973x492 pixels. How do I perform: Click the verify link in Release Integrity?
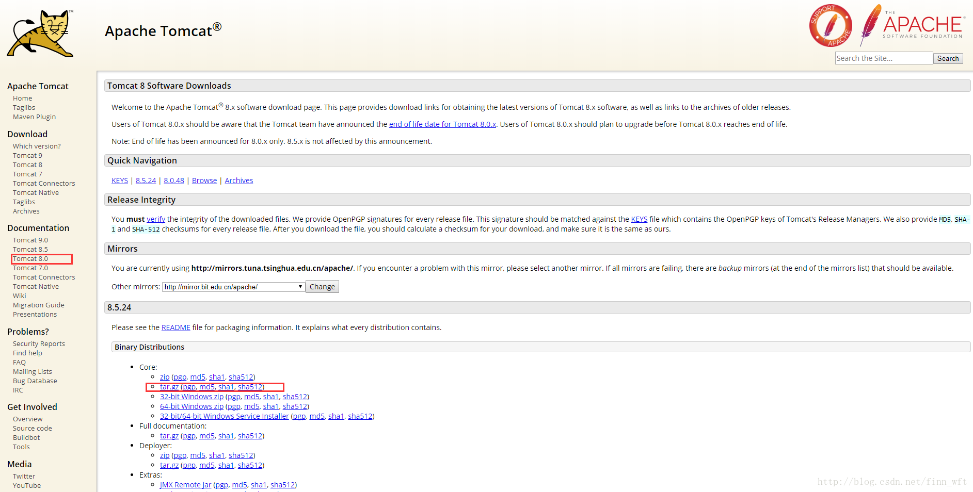(156, 219)
